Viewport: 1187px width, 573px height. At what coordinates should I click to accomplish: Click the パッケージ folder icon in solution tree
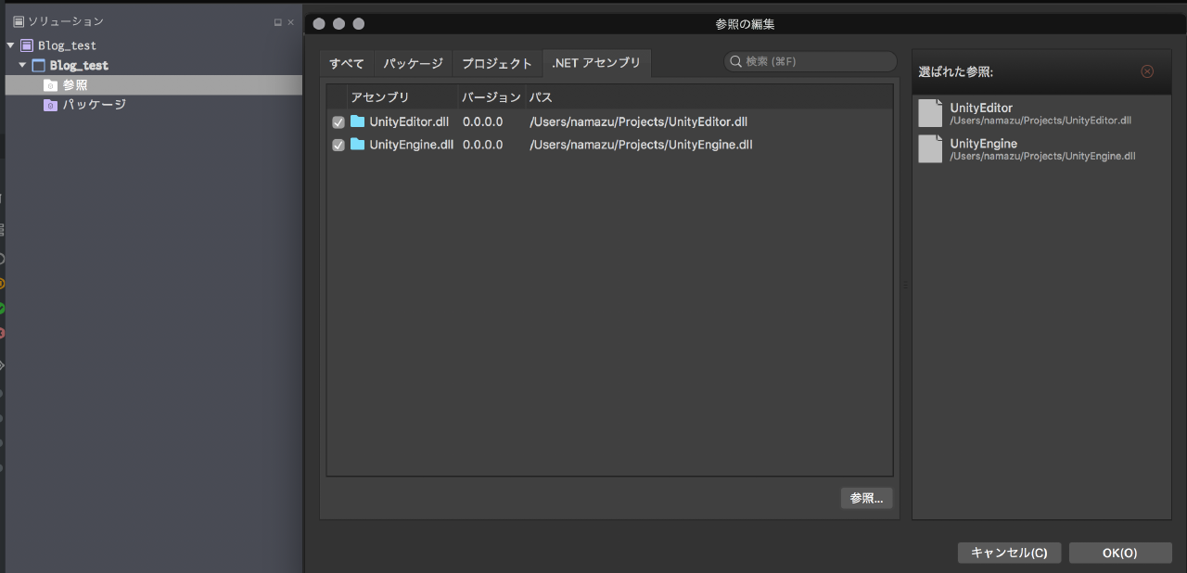[50, 105]
